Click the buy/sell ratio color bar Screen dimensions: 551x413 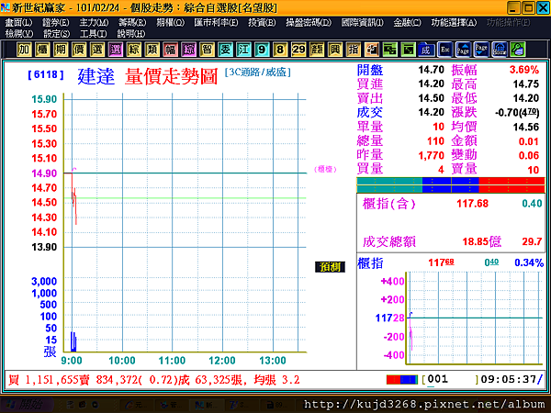point(451,185)
